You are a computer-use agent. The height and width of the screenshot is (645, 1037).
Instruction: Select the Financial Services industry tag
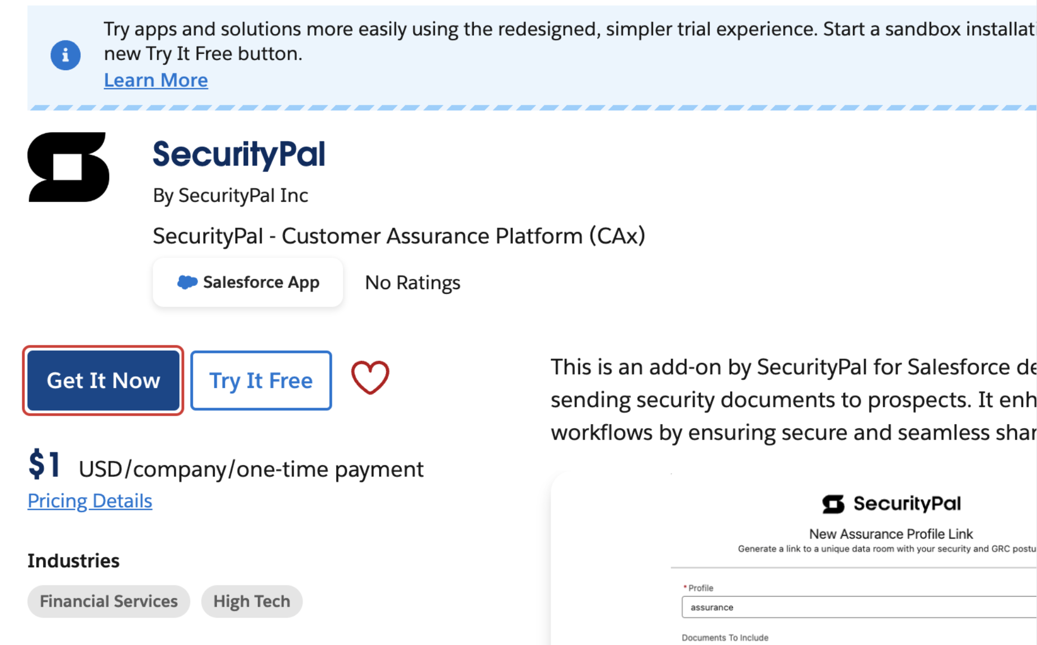point(108,601)
